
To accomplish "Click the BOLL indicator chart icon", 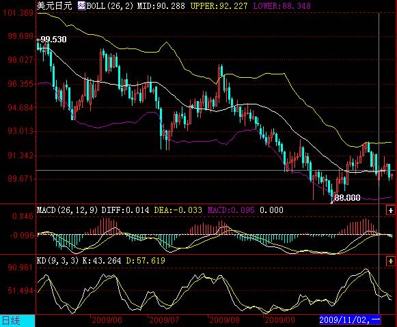I will 81,5.
